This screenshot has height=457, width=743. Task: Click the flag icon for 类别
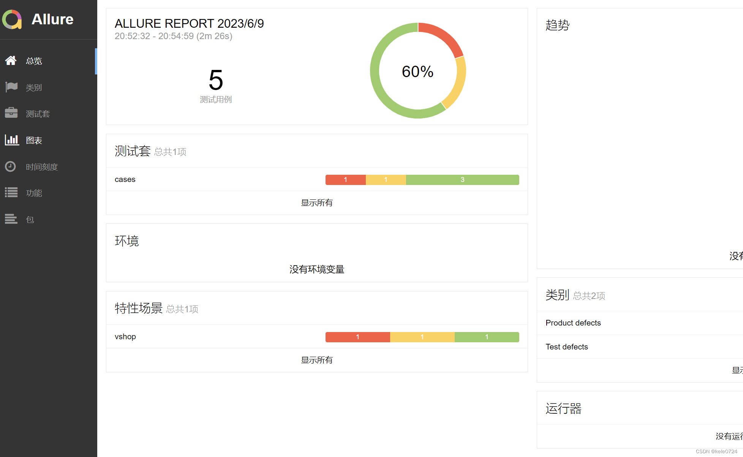click(11, 87)
